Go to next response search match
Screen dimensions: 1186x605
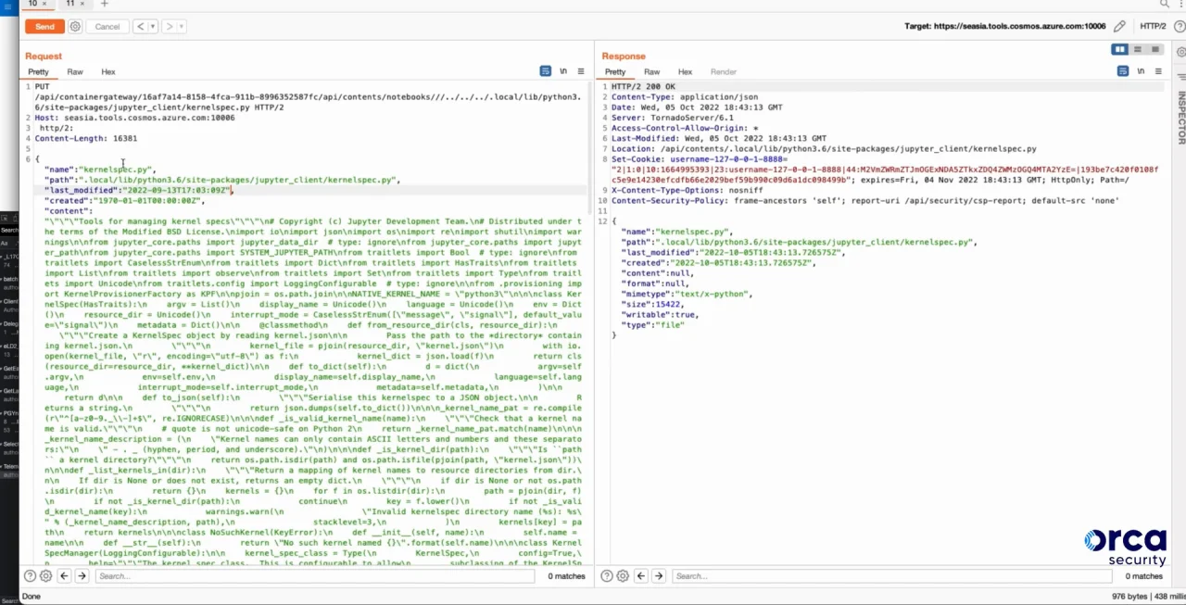coord(659,576)
